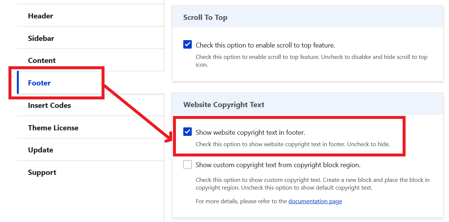Viewport: 449px width, 222px height.
Task: Select the Content settings section
Action: point(42,60)
